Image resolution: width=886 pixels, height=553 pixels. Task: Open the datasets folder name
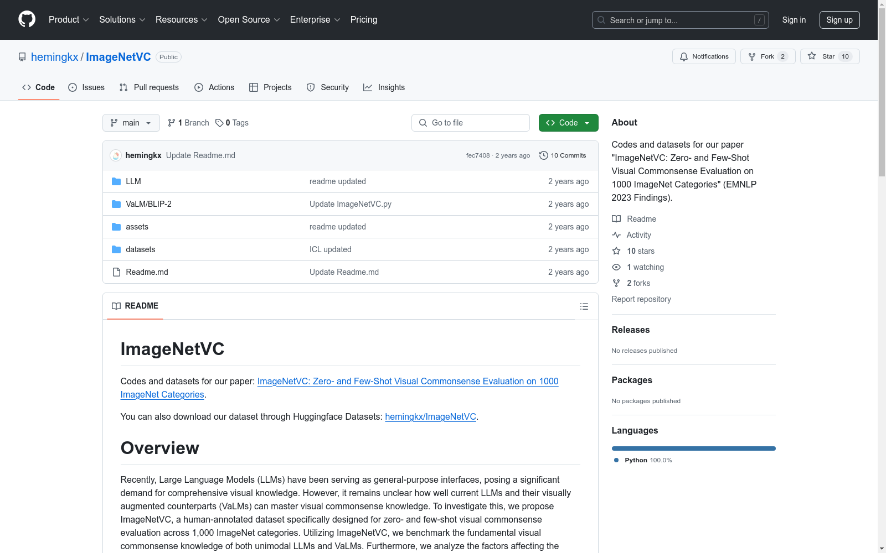click(x=141, y=249)
